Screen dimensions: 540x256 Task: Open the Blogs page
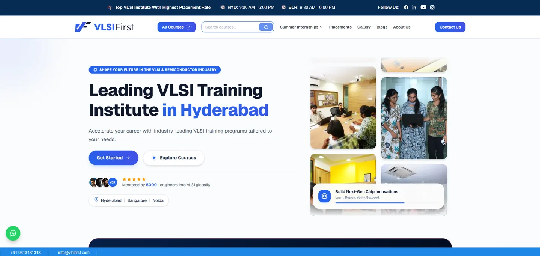click(382, 27)
